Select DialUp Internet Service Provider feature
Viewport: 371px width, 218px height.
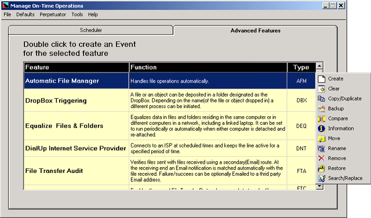coord(77,149)
